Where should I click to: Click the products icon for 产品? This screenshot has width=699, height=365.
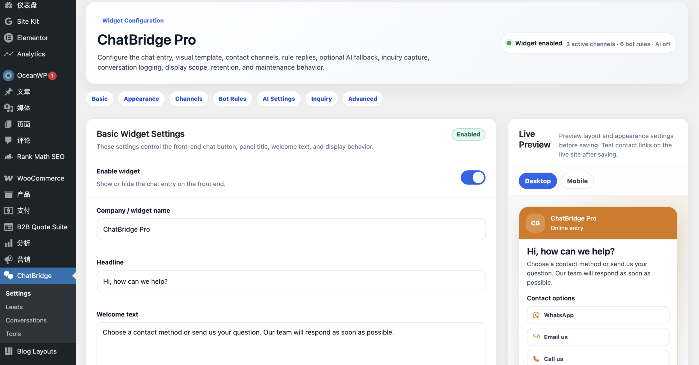tap(8, 194)
